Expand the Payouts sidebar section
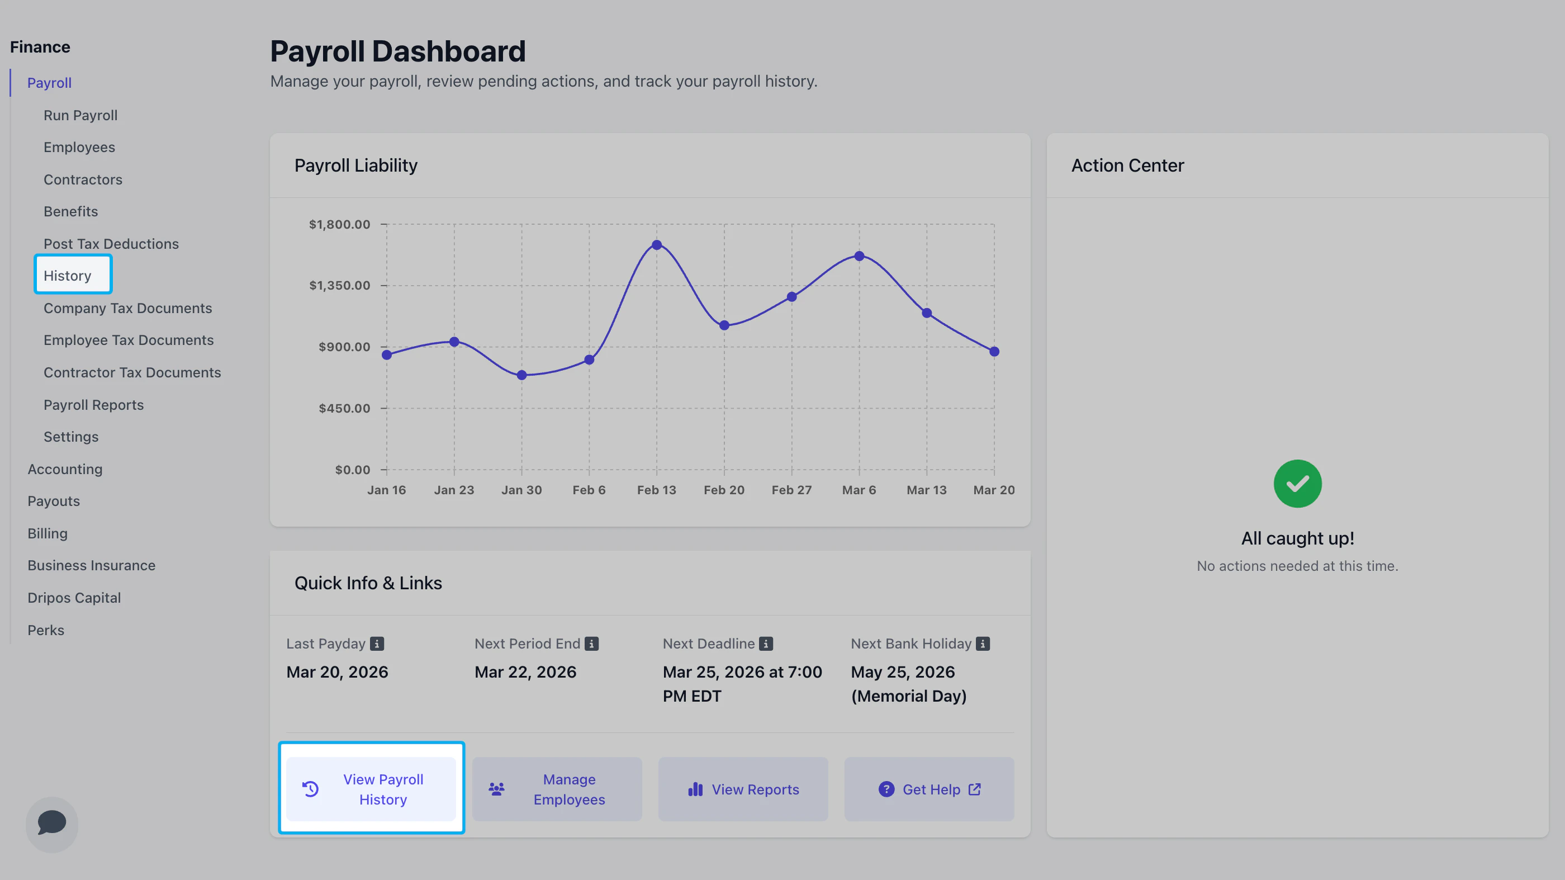This screenshot has height=880, width=1565. click(x=54, y=501)
